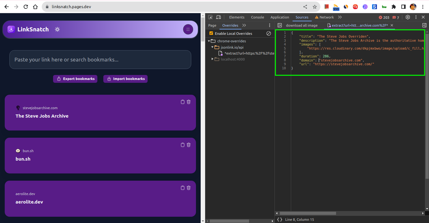Collapse the jsonlink.io/api folder
The image size is (429, 223).
pyautogui.click(x=213, y=47)
